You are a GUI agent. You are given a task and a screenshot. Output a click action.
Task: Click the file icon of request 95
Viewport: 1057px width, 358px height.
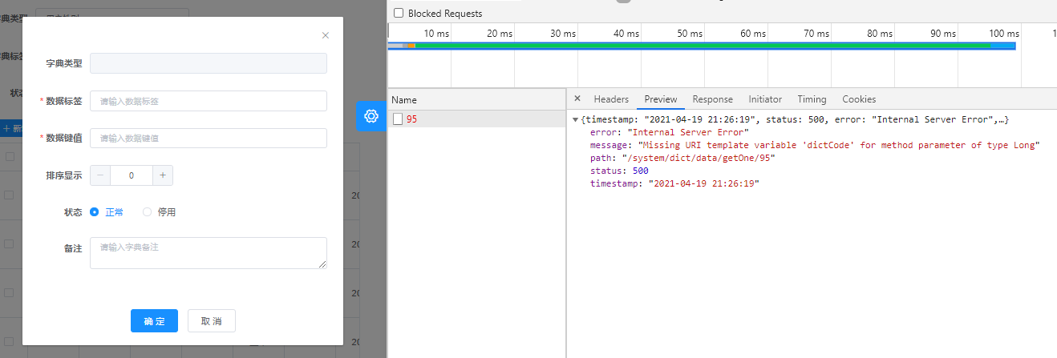[x=398, y=119]
